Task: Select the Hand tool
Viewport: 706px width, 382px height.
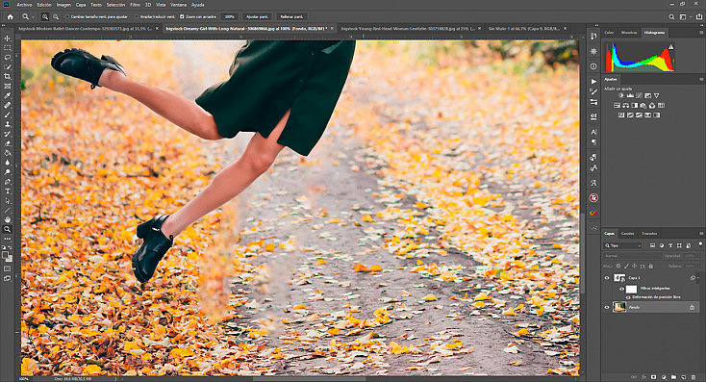Action: point(7,219)
